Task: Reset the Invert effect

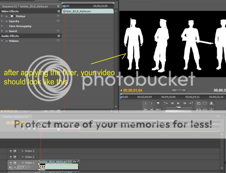Action: pos(58,31)
